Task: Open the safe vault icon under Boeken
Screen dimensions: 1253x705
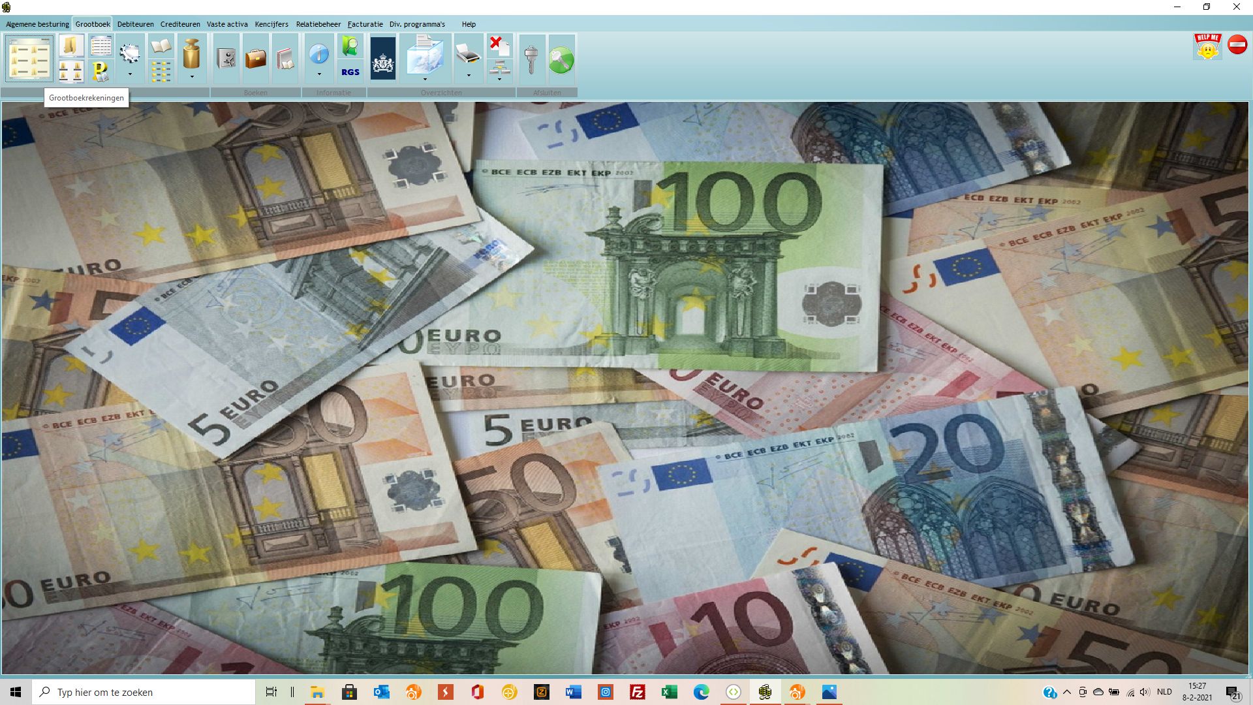Action: tap(226, 59)
